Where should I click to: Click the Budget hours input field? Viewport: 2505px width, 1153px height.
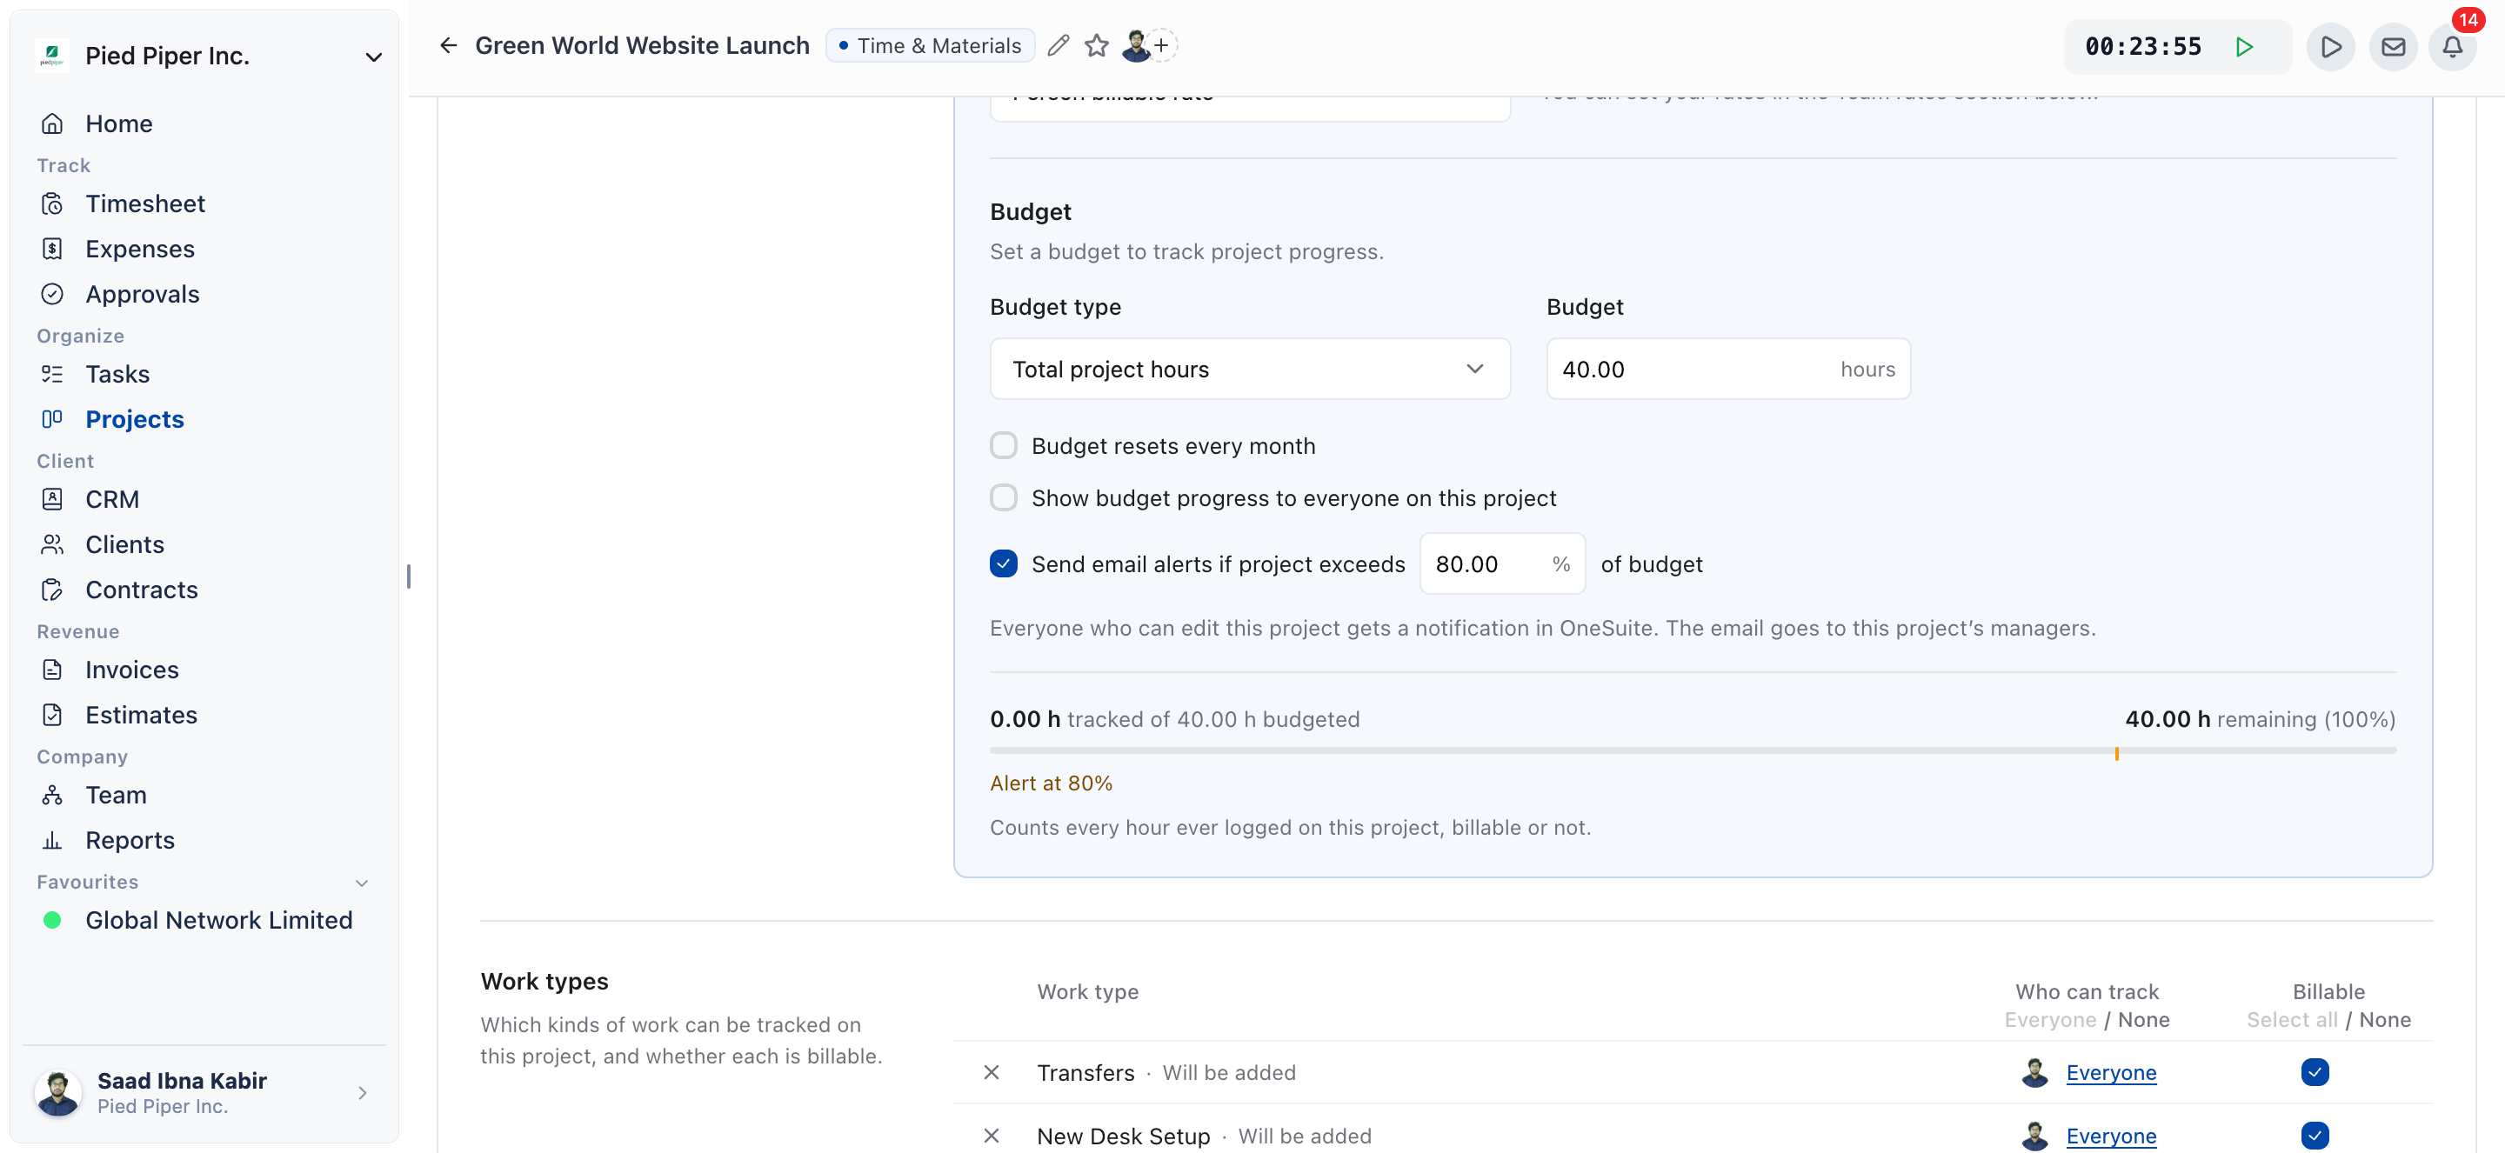tap(1728, 370)
